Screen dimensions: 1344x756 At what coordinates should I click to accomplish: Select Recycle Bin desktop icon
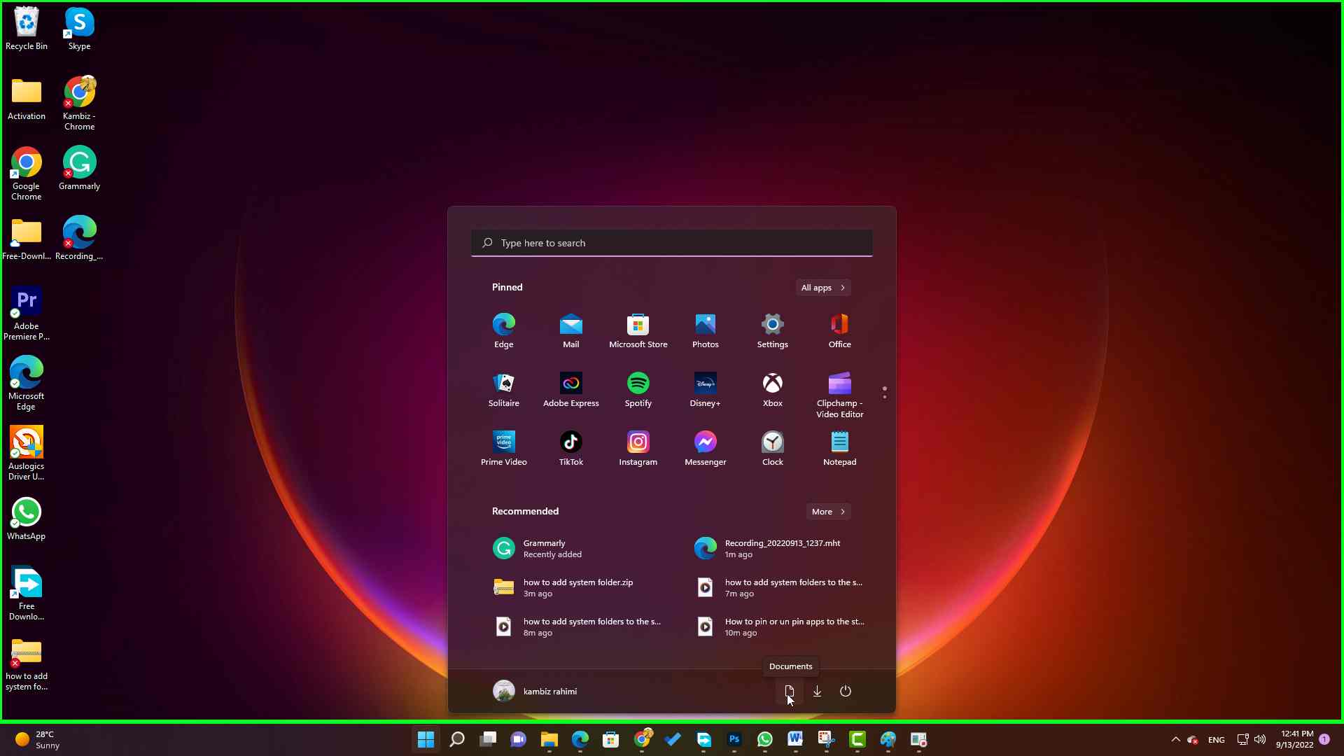click(x=27, y=29)
